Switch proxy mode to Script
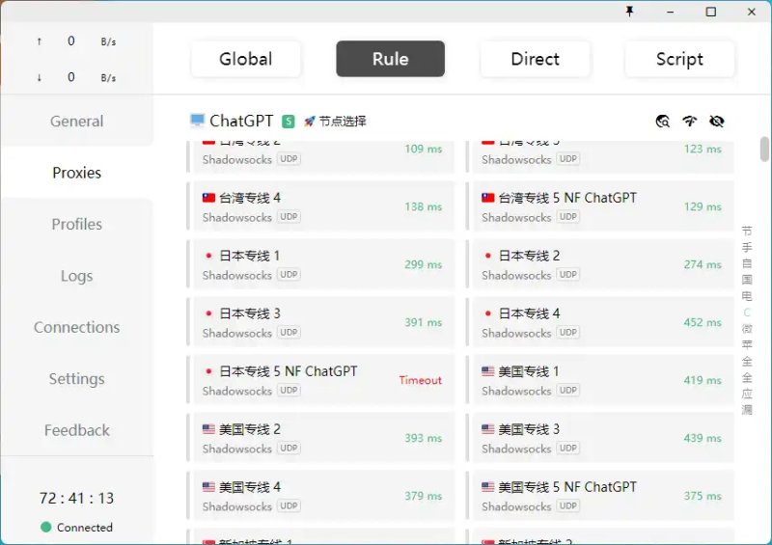Image resolution: width=772 pixels, height=545 pixels. click(x=679, y=59)
